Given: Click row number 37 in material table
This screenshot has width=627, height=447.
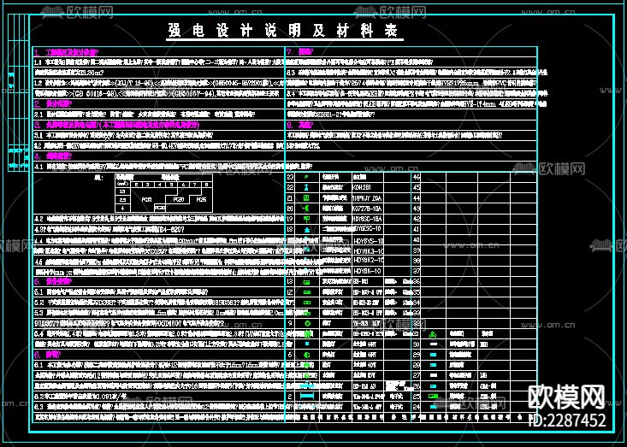Looking at the screenshot, I should click(x=417, y=271).
